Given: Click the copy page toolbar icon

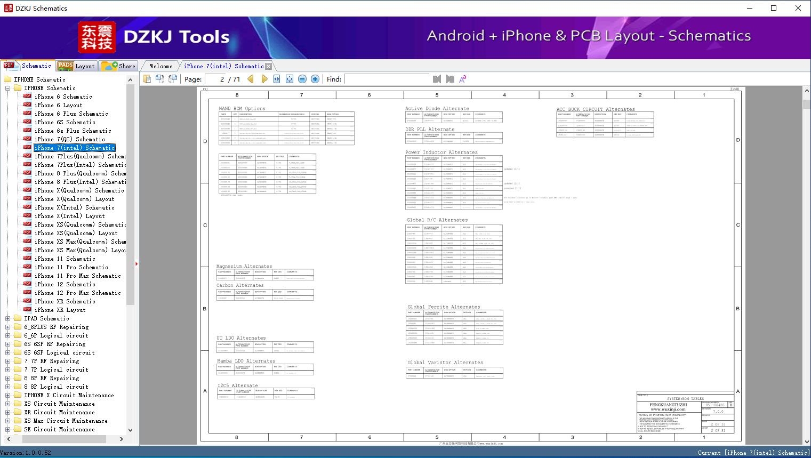Looking at the screenshot, I should (x=147, y=79).
